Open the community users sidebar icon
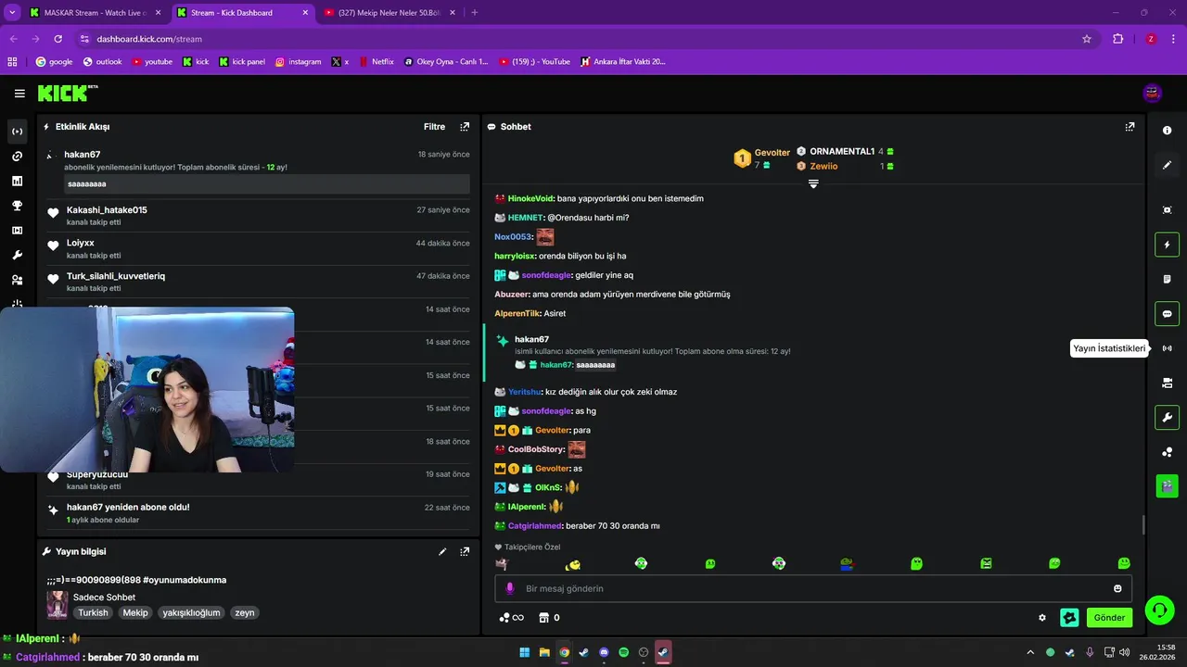This screenshot has height=667, width=1187. [x=17, y=280]
